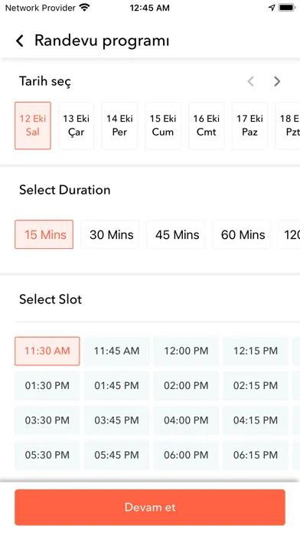This screenshot has width=300, height=533.
Task: Go back using the header arrow
Action: [x=20, y=41]
